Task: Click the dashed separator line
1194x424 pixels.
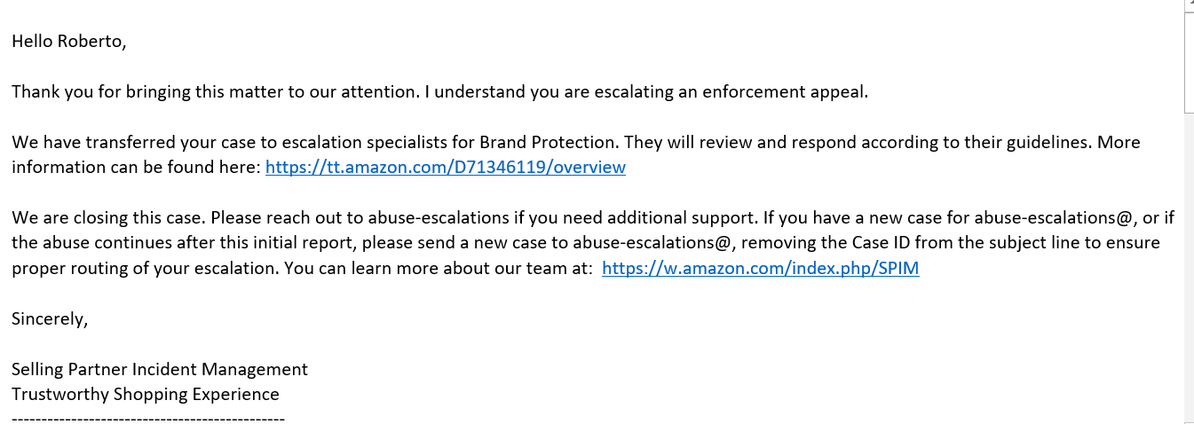Action: tap(147, 417)
